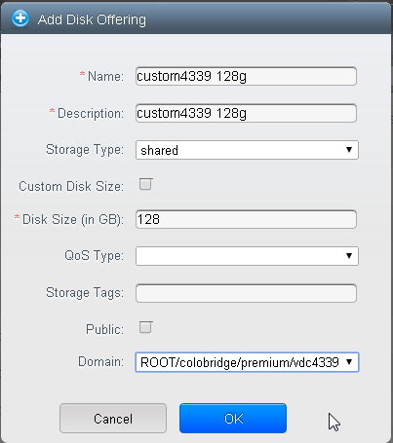Click the Disk Size (in GB) field

(246, 219)
